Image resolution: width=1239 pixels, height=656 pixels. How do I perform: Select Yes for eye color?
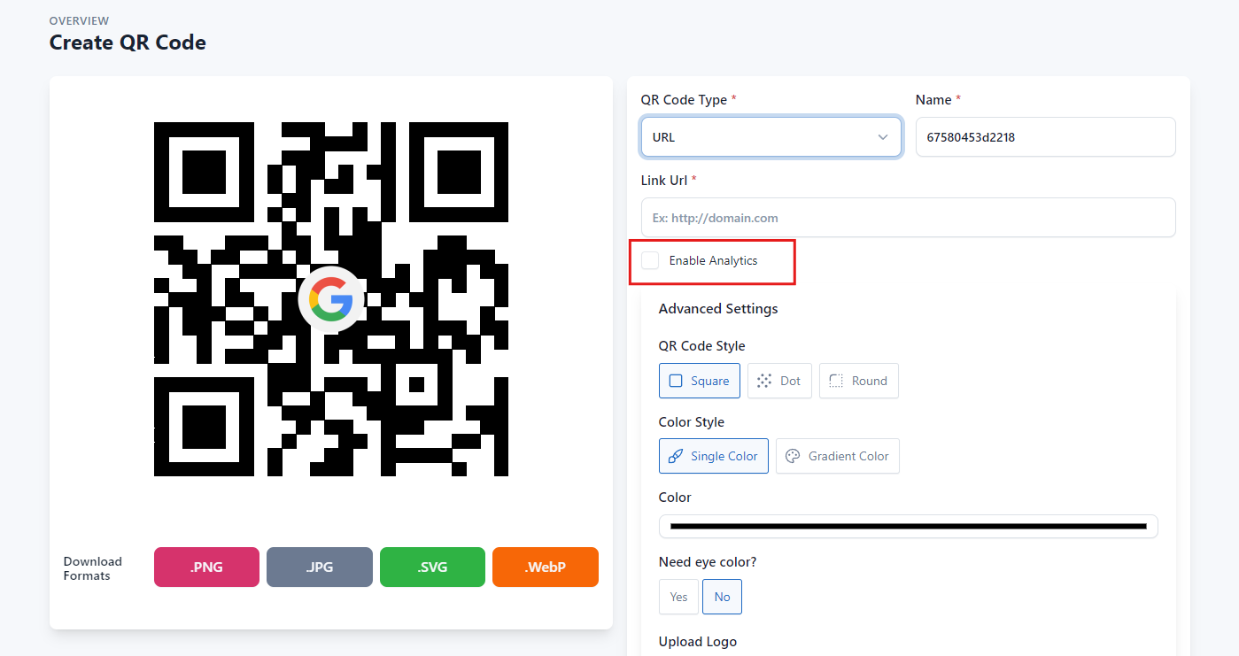(x=678, y=597)
